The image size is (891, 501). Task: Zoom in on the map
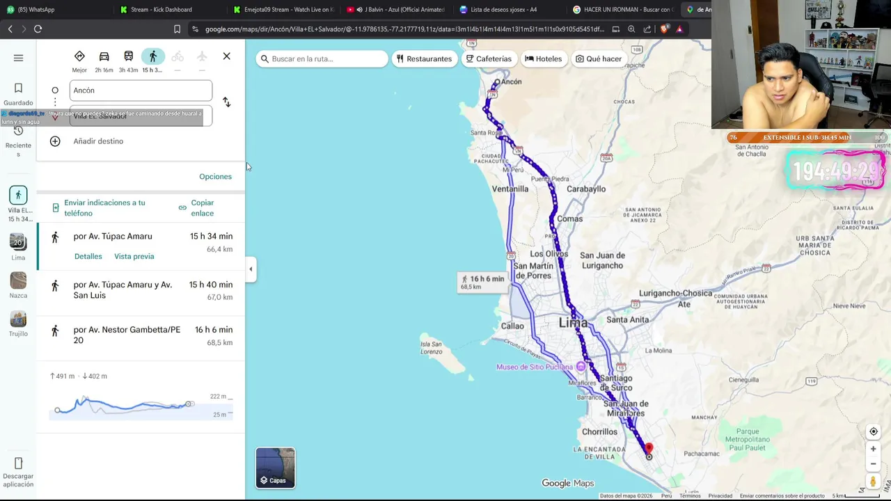874,449
